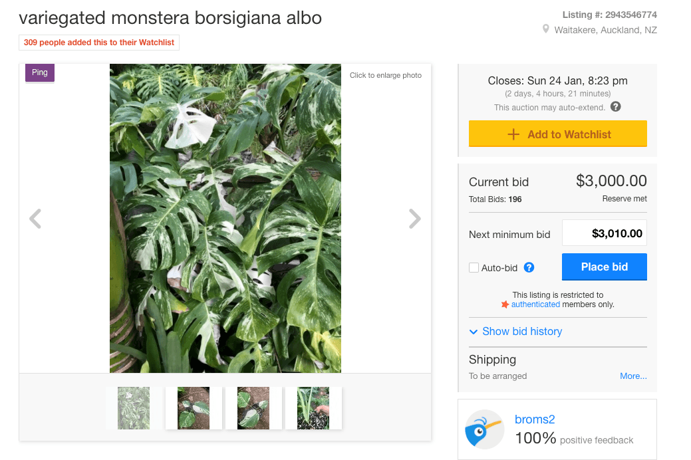Click the Auto-bid info question icon
The height and width of the screenshot is (460, 691).
[529, 268]
